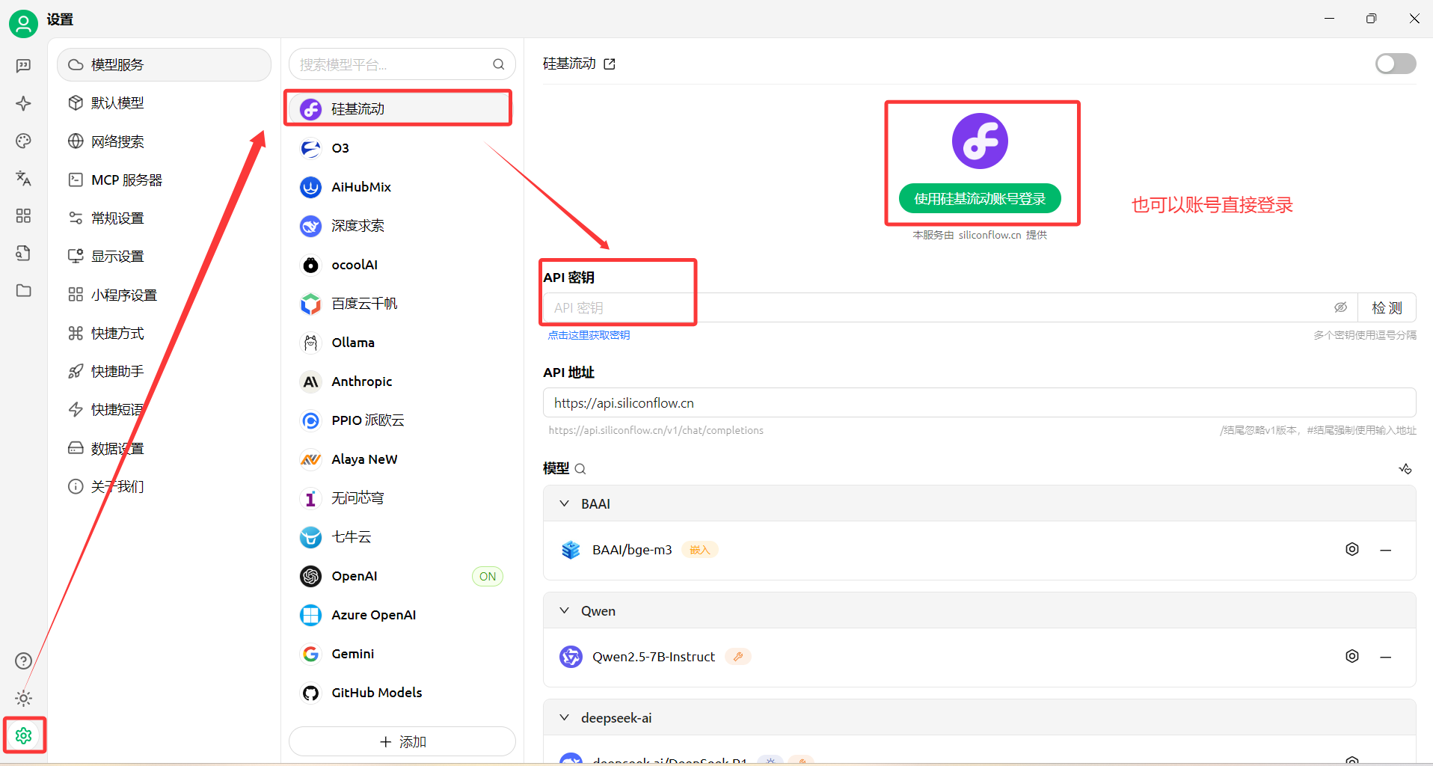Open the agents sparkle sidebar icon
This screenshot has width=1433, height=766.
pyautogui.click(x=23, y=103)
